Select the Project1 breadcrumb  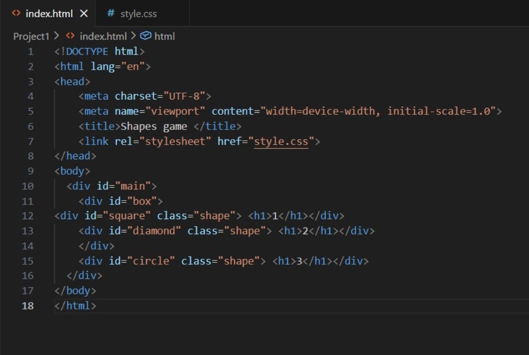coord(31,36)
